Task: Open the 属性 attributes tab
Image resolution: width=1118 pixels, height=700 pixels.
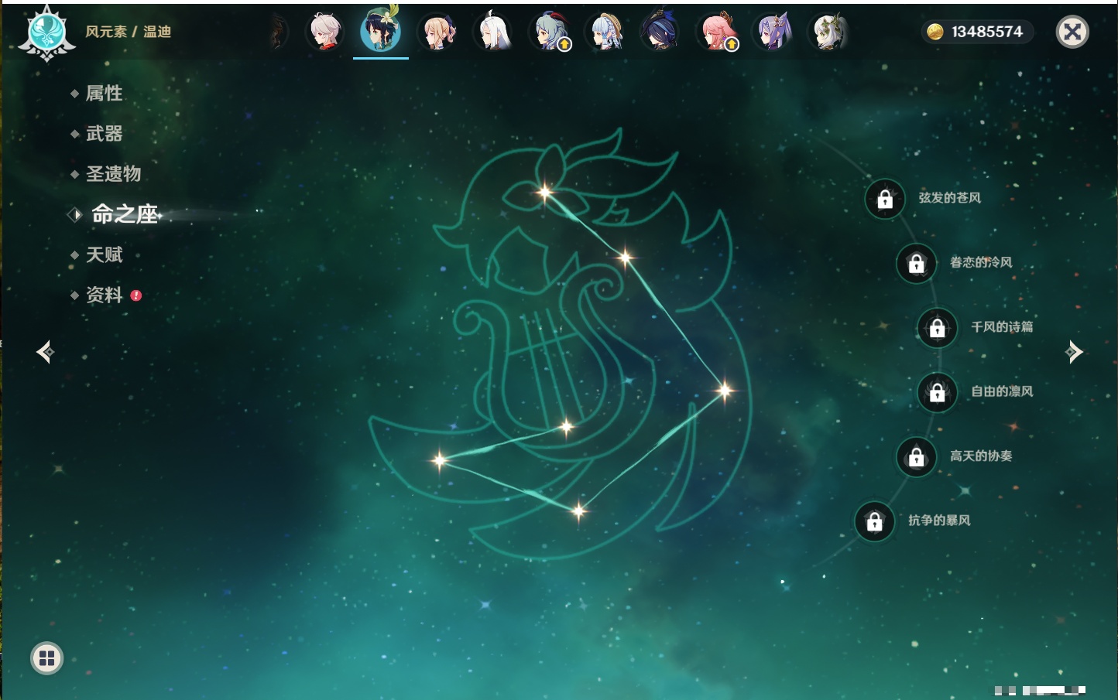Action: click(104, 94)
